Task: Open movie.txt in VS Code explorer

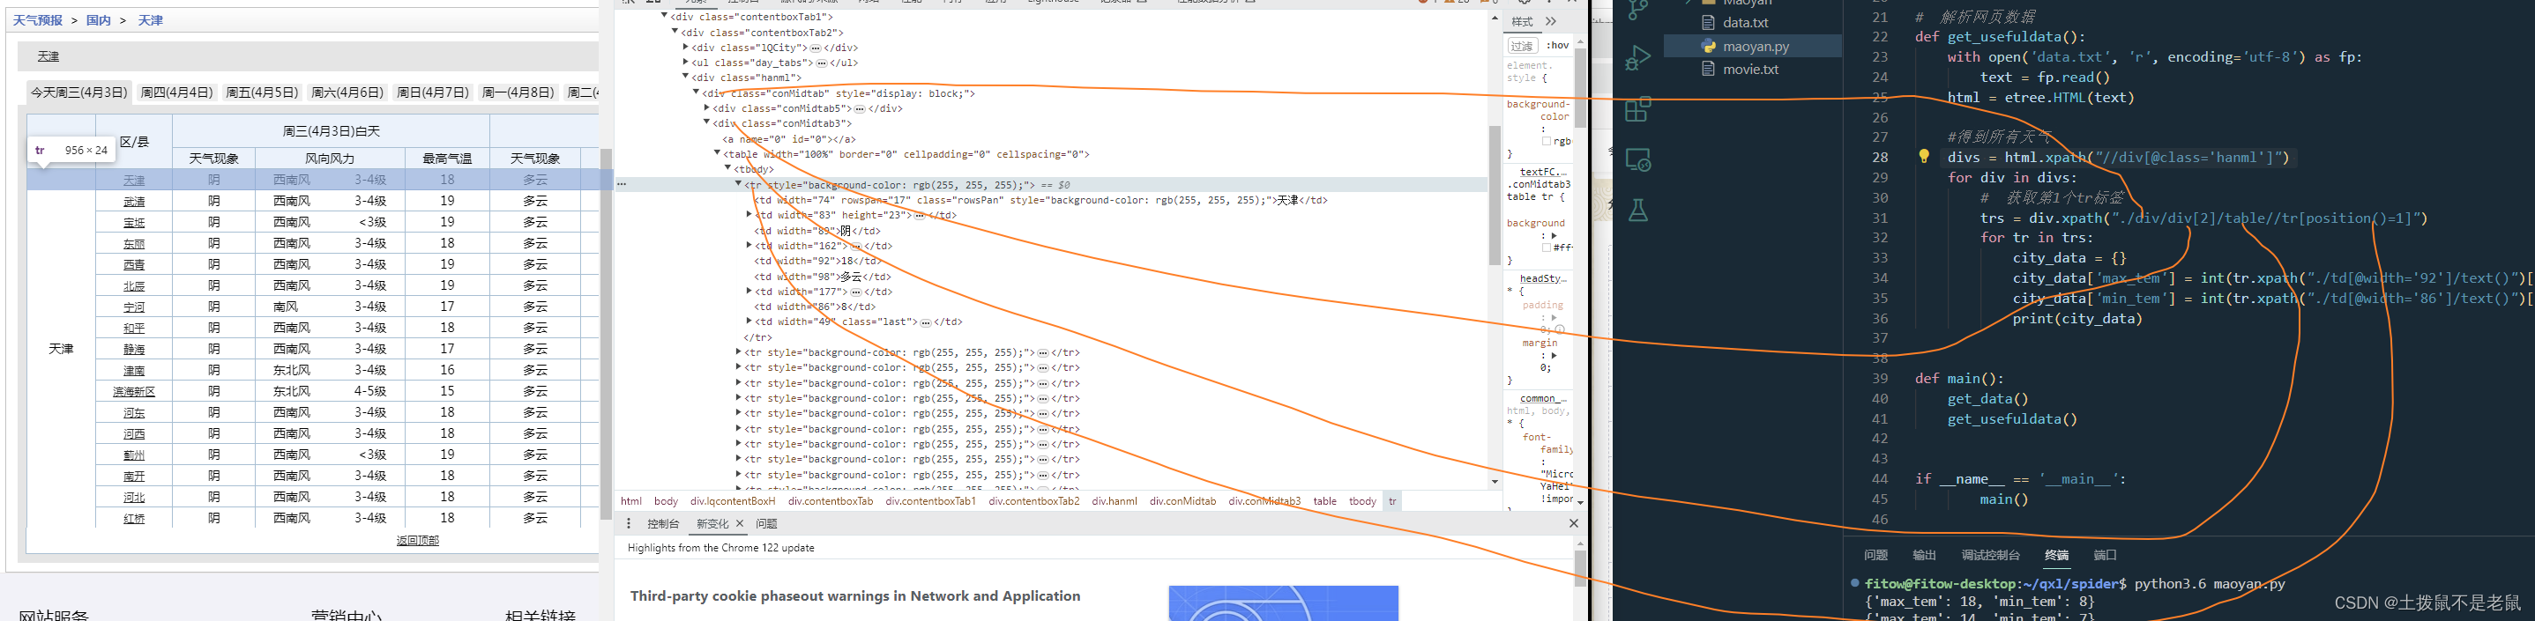Action: point(1750,70)
